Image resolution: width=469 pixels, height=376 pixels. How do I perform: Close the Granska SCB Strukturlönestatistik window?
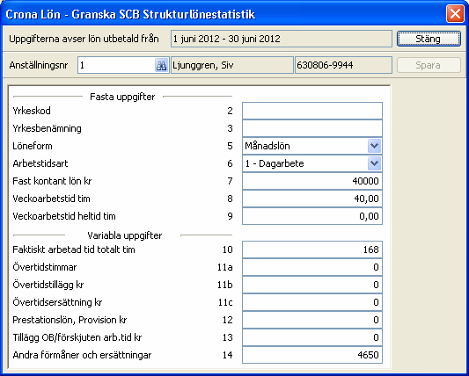tap(455, 14)
